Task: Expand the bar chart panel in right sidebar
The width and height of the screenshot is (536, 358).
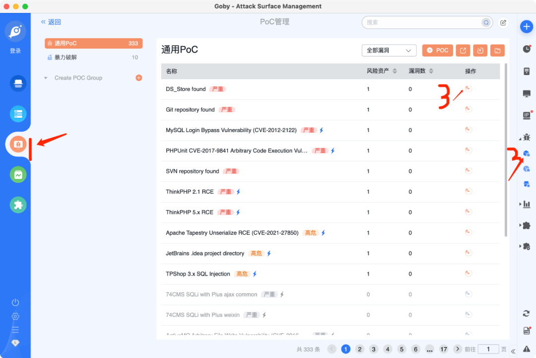Action: (524, 204)
